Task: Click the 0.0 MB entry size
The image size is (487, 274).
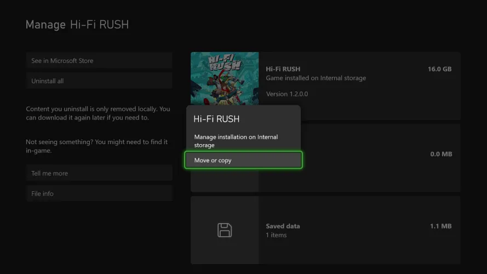Action: tap(440, 154)
